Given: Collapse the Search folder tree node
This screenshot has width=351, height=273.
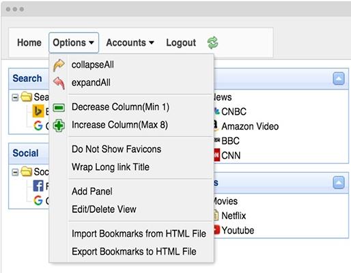Looking at the screenshot, I should (15, 98).
